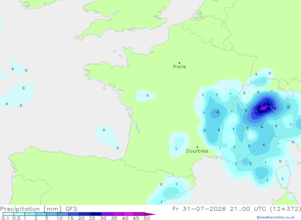Pick the legend swatch between 25 and 30
This screenshot has height=220, width=301.
96,214
